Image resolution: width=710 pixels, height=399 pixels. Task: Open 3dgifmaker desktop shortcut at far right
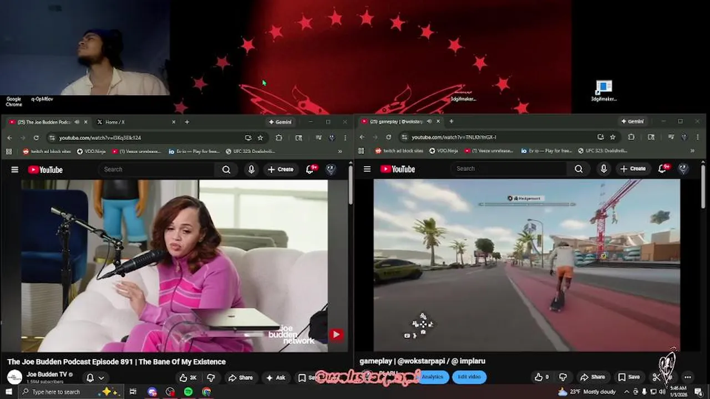click(x=603, y=90)
